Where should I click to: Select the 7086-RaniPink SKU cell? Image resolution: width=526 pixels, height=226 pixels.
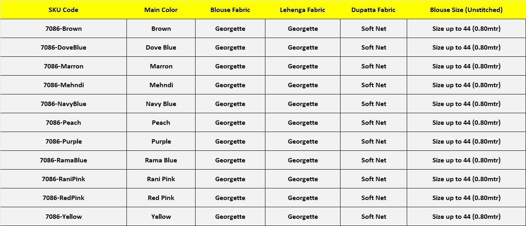click(63, 179)
